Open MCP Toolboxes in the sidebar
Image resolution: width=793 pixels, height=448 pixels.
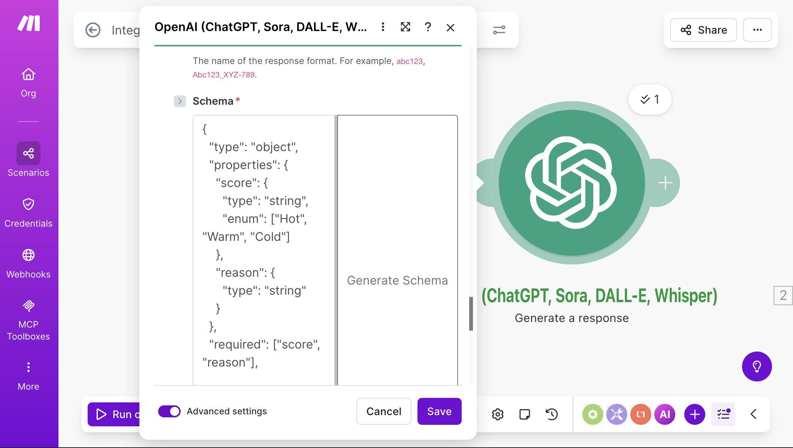28,316
